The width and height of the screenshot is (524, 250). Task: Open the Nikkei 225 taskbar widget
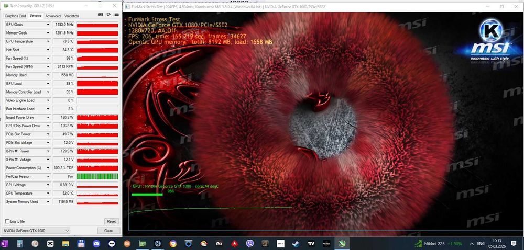pyautogui.click(x=439, y=244)
